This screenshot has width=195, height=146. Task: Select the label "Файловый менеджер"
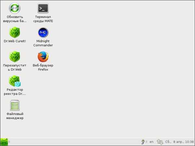pos(15,116)
